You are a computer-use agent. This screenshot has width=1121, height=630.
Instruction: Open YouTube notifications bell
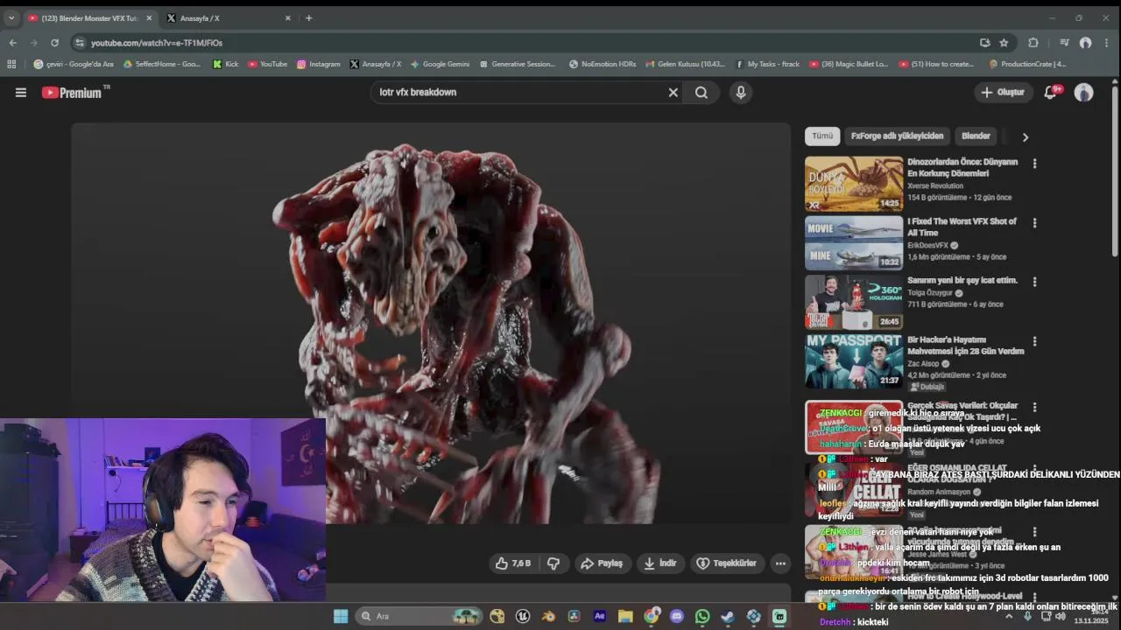tap(1051, 92)
